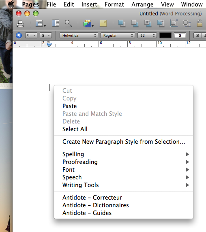Expand the Spelling submenu
Screen dimensions: 206x232
(x=124, y=154)
